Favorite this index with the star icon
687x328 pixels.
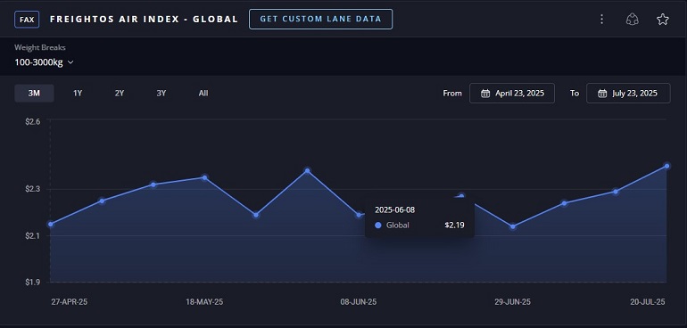tap(662, 20)
